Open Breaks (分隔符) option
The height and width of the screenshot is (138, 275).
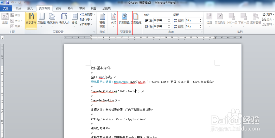pos(87,14)
